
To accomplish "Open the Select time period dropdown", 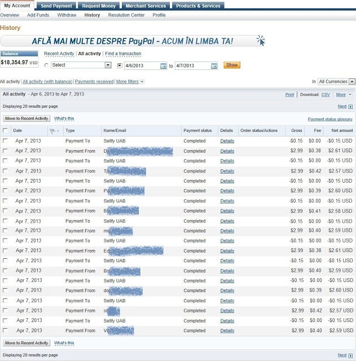I will pyautogui.click(x=81, y=65).
